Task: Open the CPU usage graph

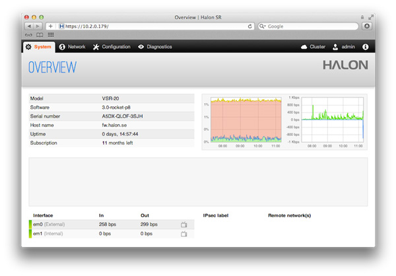Action: tap(242, 121)
